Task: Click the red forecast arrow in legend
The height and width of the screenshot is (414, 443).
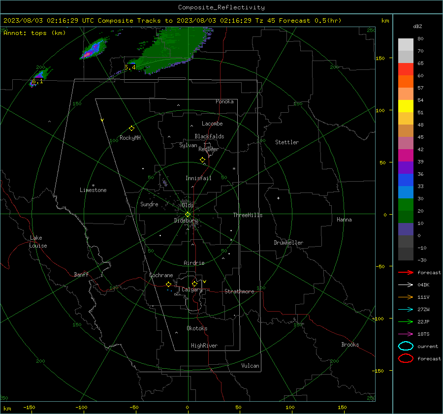Action: point(406,272)
